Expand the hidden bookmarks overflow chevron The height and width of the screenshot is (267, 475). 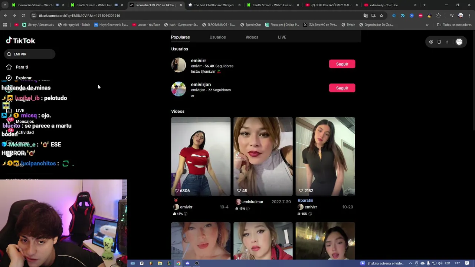427,25
